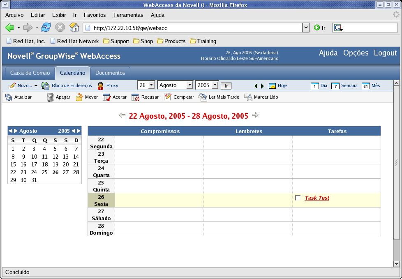Open the search engine selector dropdown
Viewport: 402px width, 279px height.
pos(338,28)
